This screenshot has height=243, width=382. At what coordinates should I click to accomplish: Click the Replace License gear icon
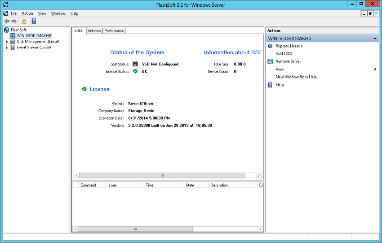(x=270, y=46)
